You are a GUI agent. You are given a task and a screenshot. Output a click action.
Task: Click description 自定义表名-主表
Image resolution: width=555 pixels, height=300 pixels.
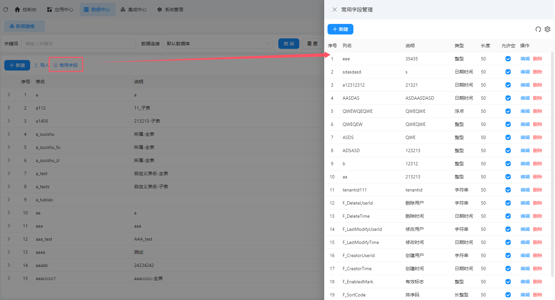coord(151,173)
